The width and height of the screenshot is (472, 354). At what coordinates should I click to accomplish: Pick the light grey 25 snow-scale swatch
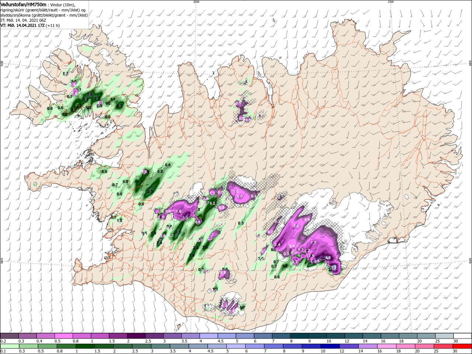click(x=444, y=336)
